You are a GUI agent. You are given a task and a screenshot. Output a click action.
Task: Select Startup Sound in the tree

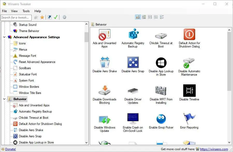click(x=28, y=25)
